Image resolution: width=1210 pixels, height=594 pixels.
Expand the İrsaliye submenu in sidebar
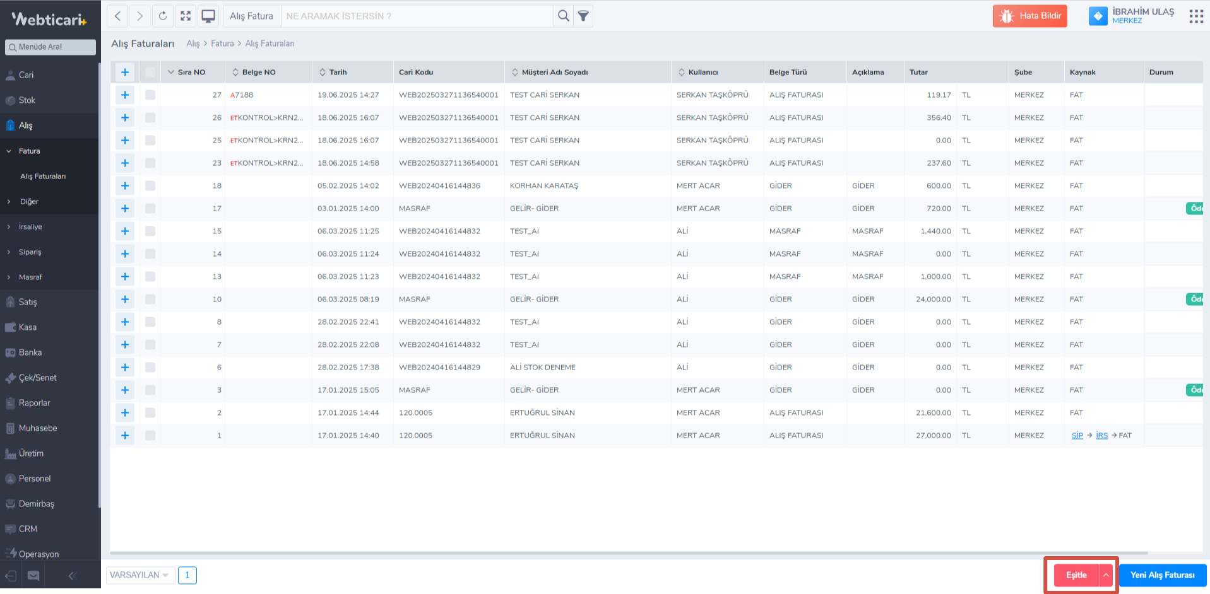tap(30, 227)
